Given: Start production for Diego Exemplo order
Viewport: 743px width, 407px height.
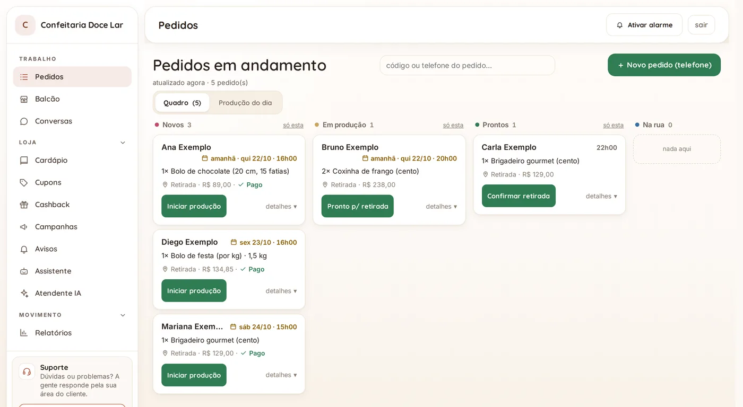Looking at the screenshot, I should (x=194, y=291).
